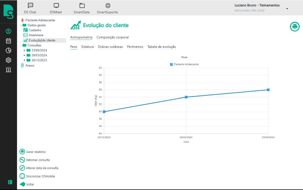
Task: Open the Tabela de evolução sub-tab
Action: [162, 47]
